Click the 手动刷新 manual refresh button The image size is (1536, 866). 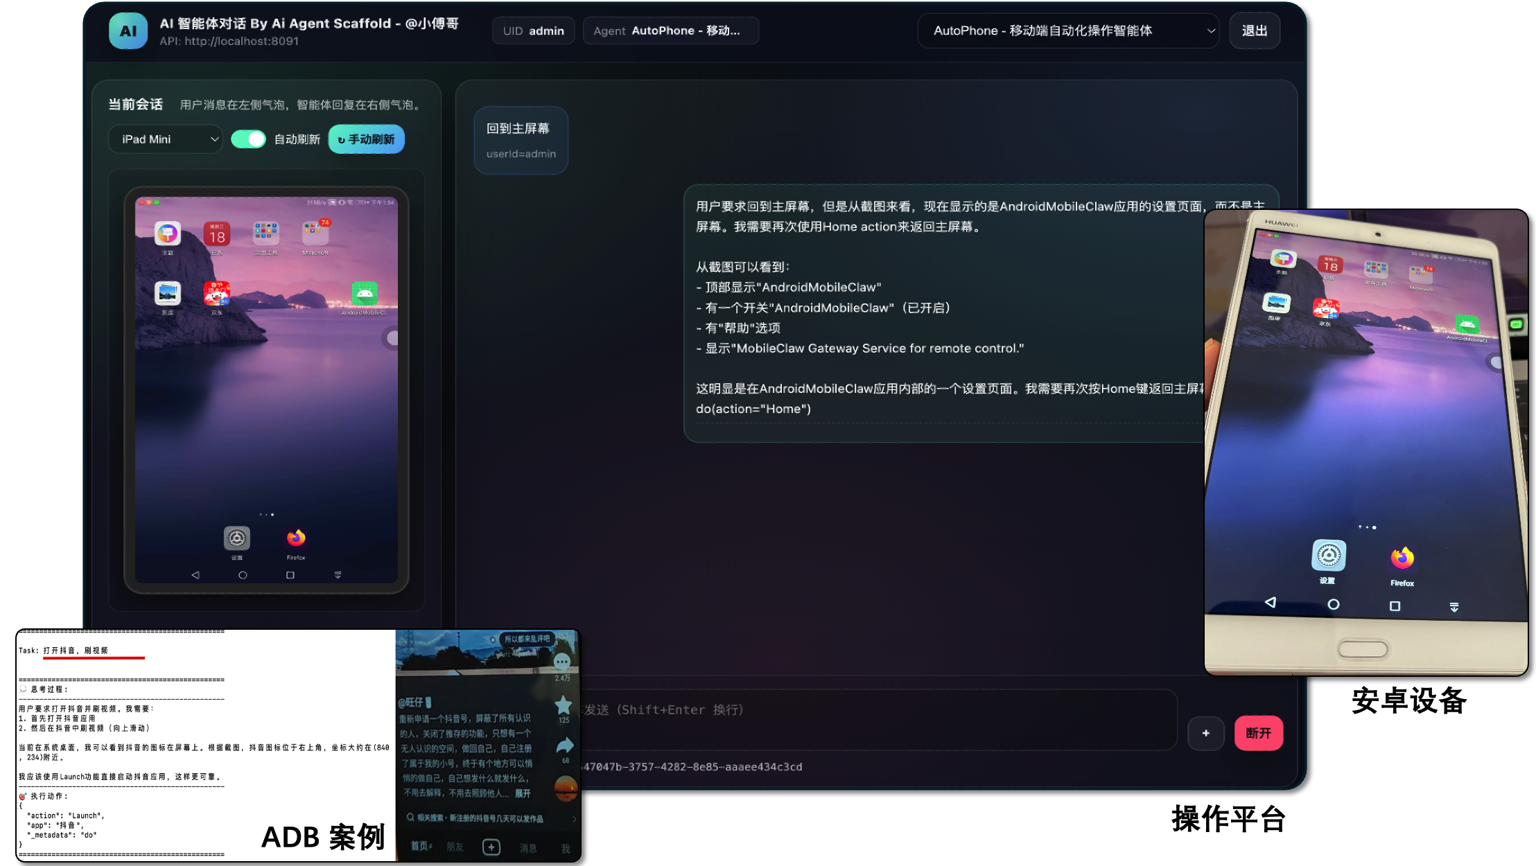pyautogui.click(x=366, y=139)
